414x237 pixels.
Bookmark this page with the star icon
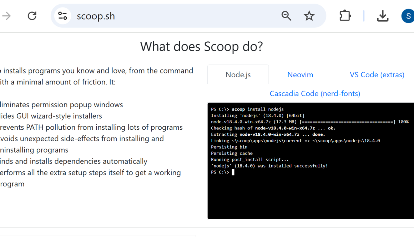point(309,16)
